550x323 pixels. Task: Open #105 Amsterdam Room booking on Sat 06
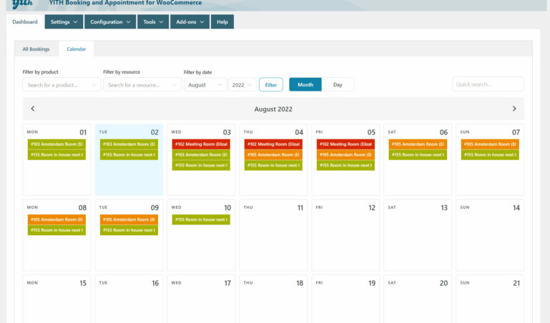click(418, 144)
